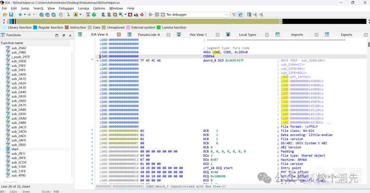The image size is (370, 193).
Task: Open the Windows menu
Action: pos(116,8)
